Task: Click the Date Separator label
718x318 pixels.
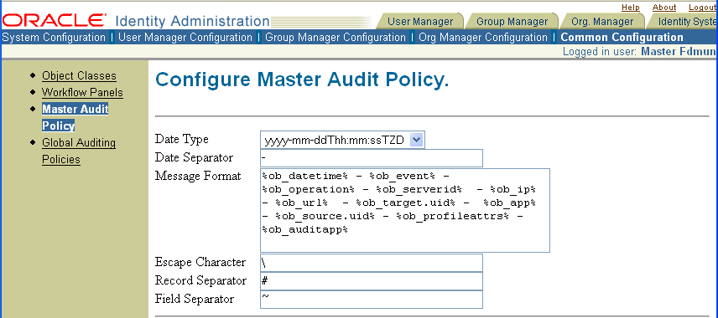Action: [194, 157]
